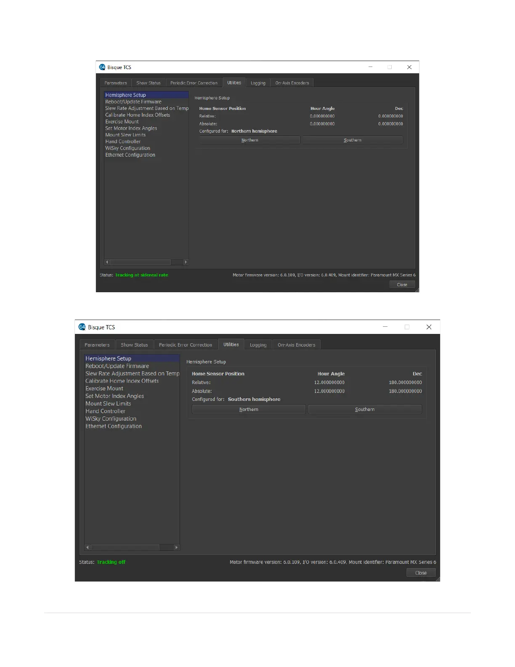
Task: Click Northern button in lower window
Action: [249, 409]
